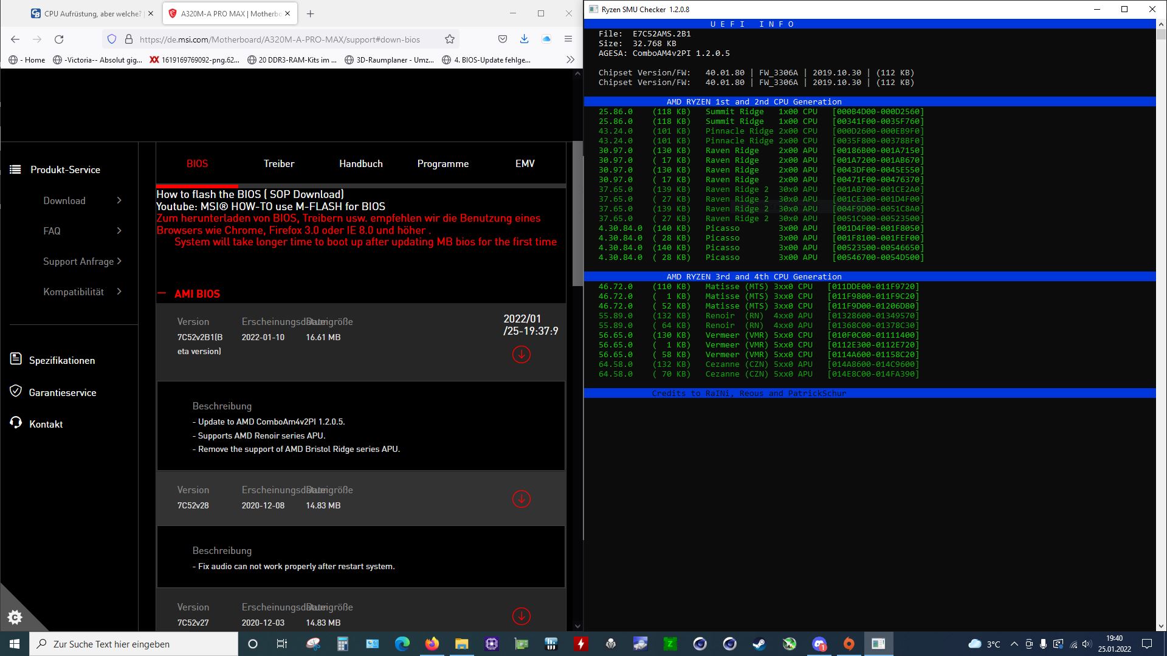
Task: Save page to Pocket icon
Action: coord(503,39)
